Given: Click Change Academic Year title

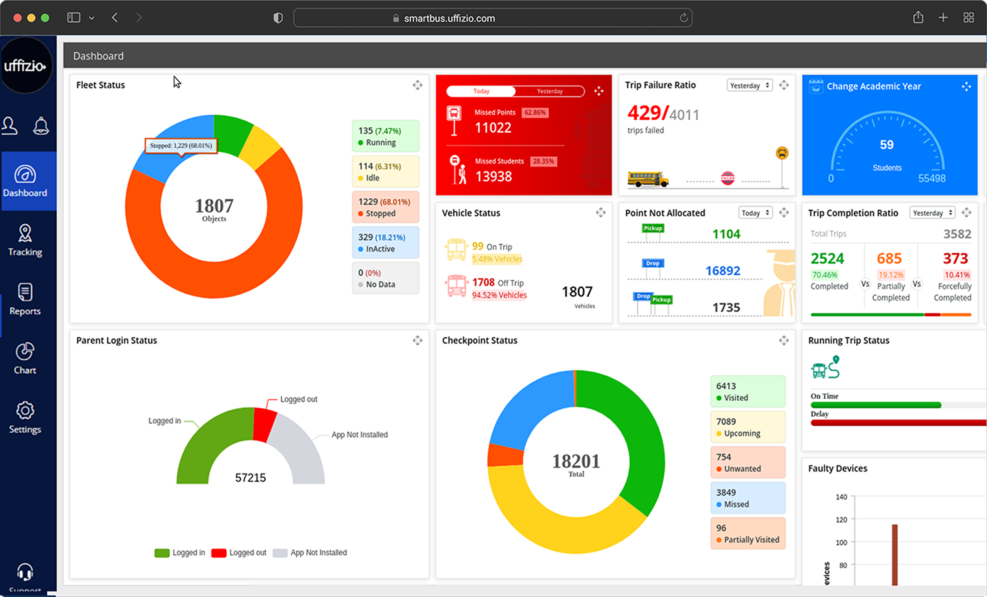Looking at the screenshot, I should (x=873, y=86).
